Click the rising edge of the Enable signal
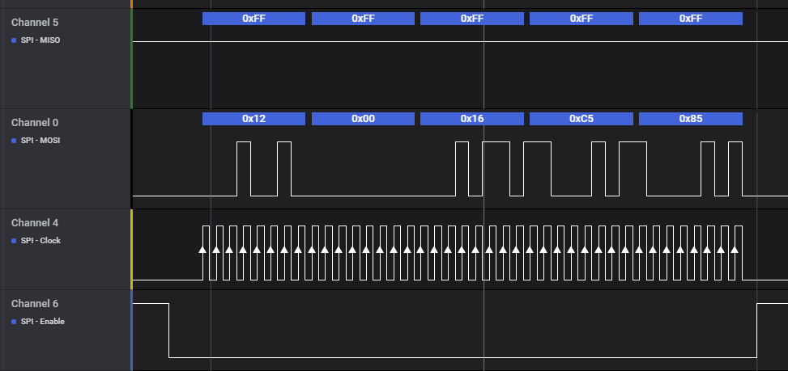The height and width of the screenshot is (371, 788). pyautogui.click(x=757, y=331)
